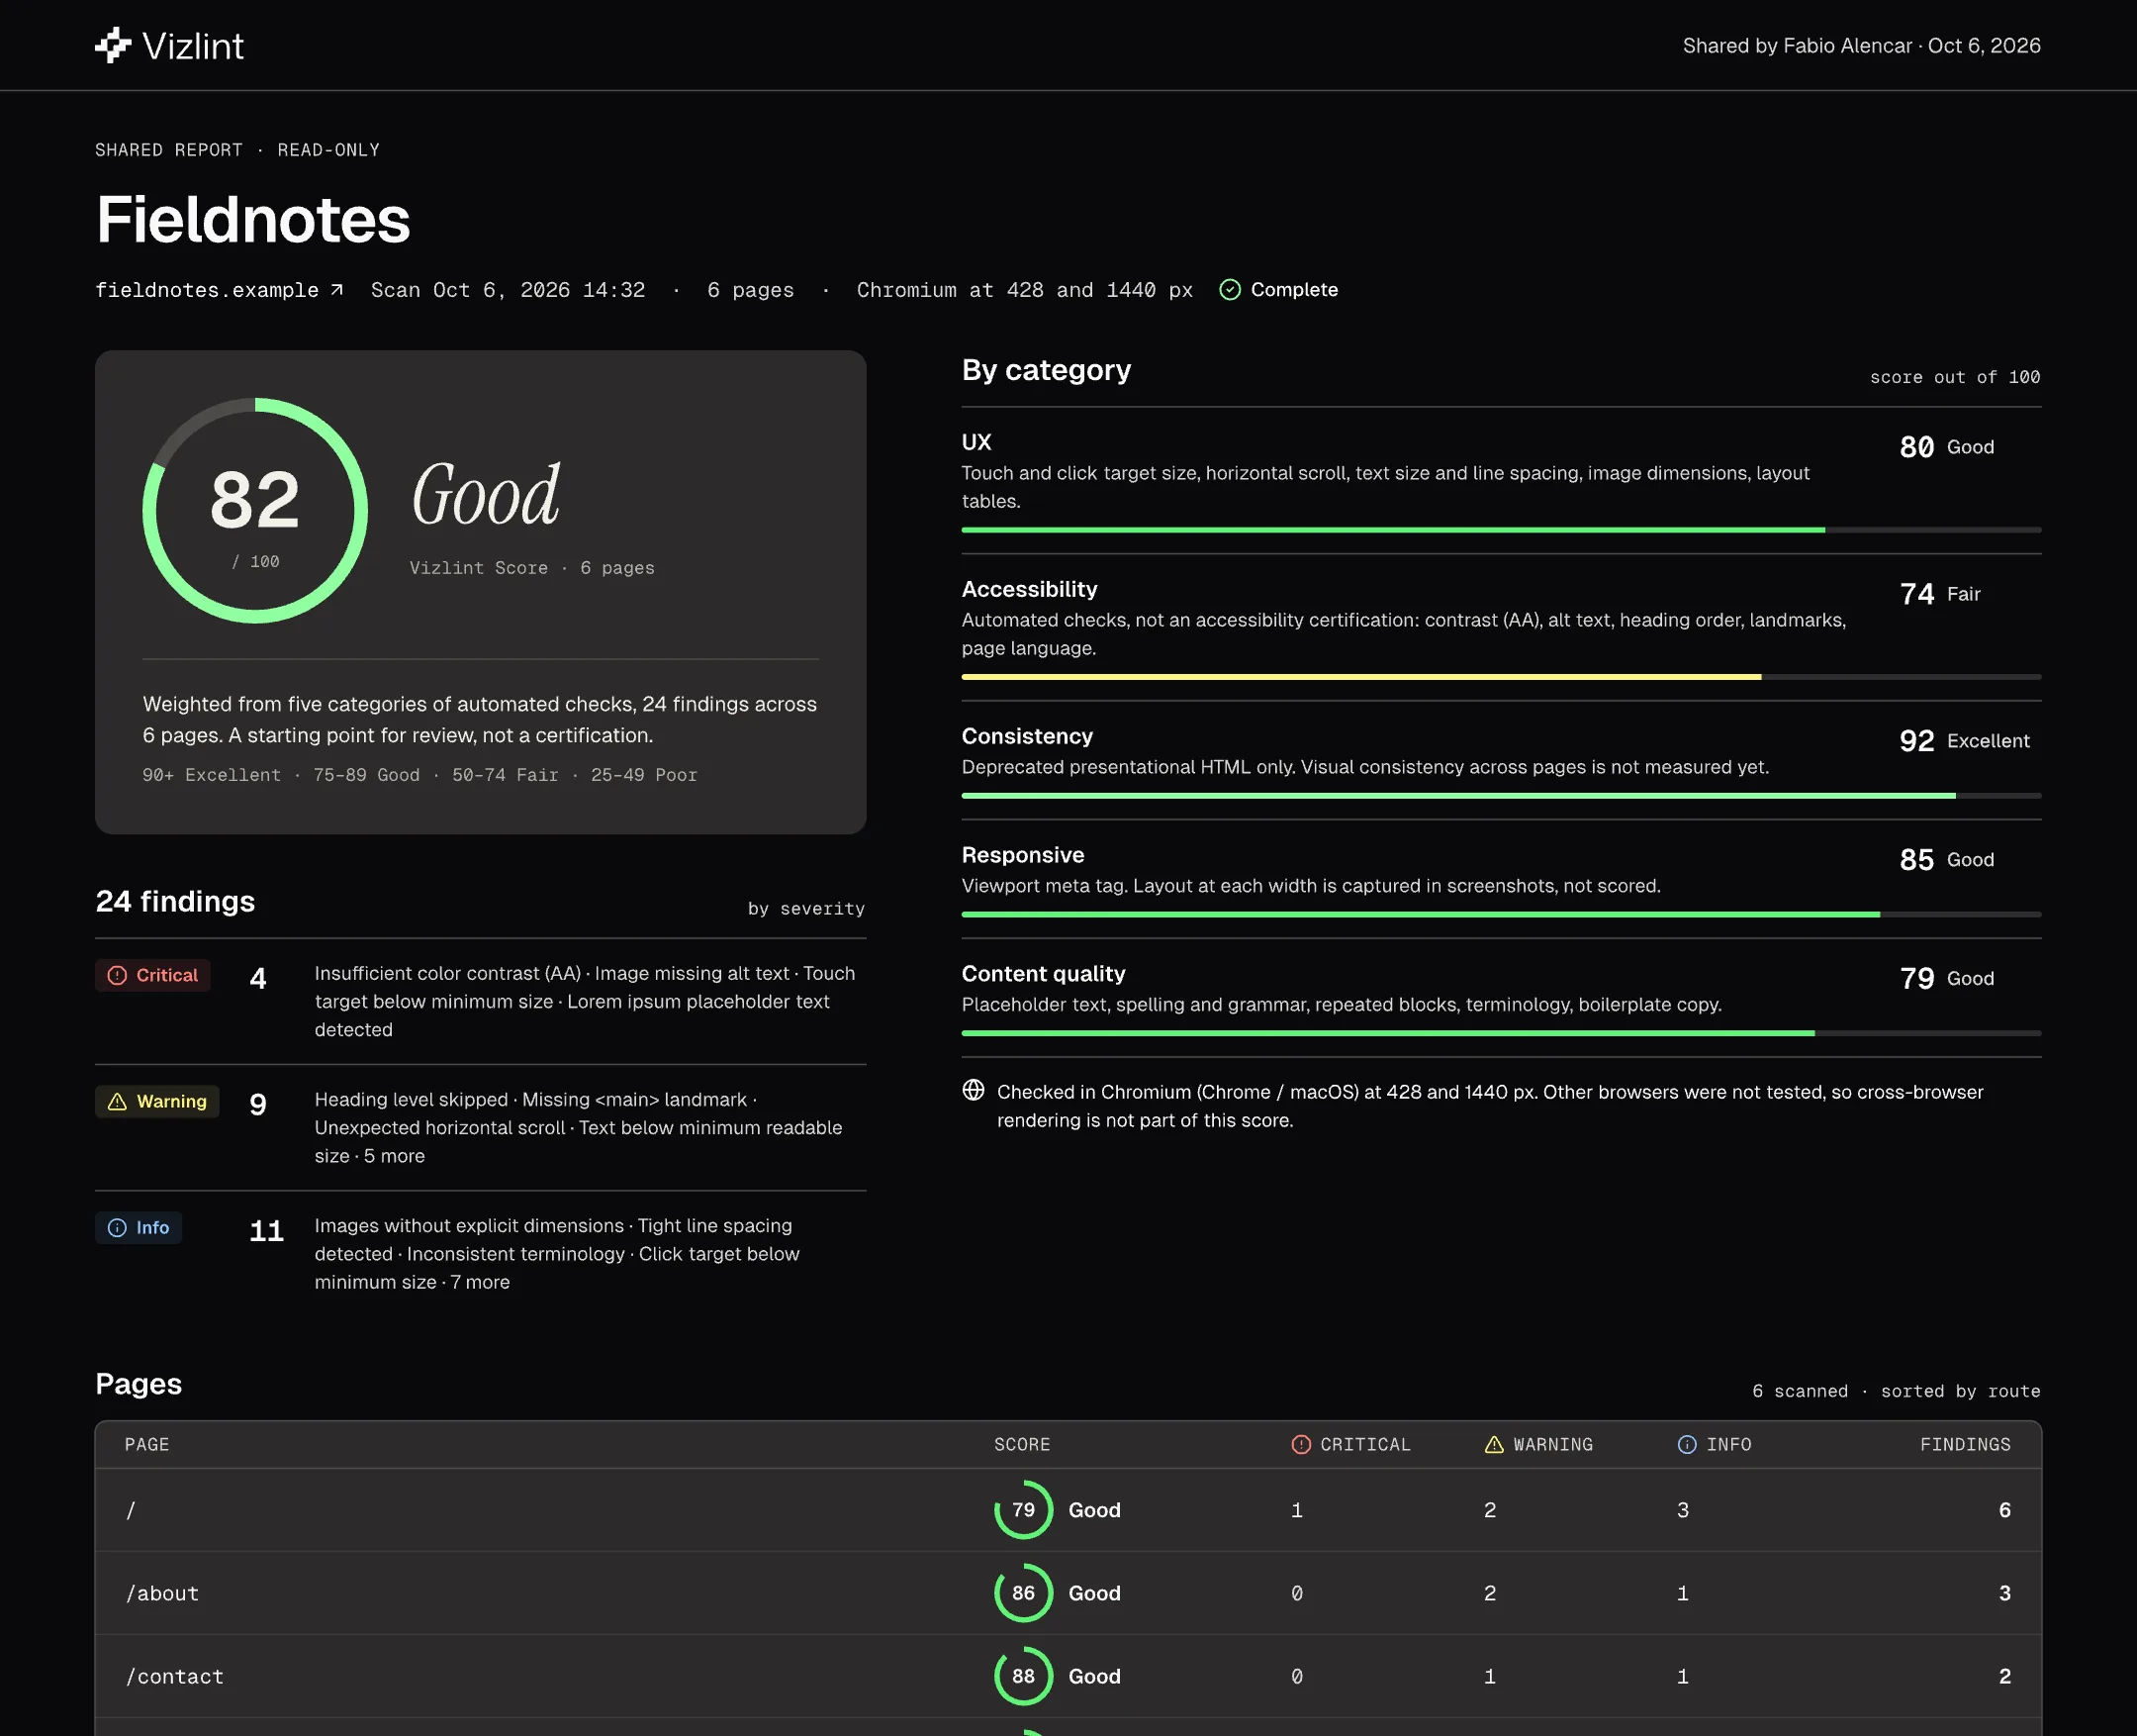Click the INFO column header icon
The height and width of the screenshot is (1736, 2137).
pyautogui.click(x=1686, y=1444)
